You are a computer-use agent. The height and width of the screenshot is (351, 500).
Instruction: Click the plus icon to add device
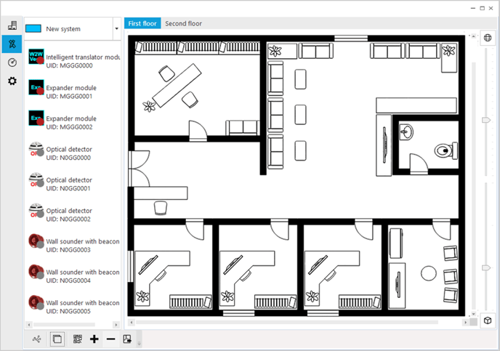tap(94, 339)
